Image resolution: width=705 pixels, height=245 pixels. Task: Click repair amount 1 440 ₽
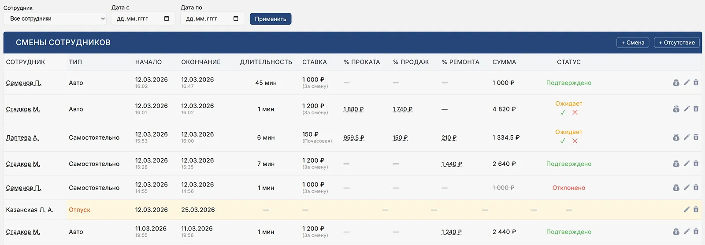tap(452, 164)
